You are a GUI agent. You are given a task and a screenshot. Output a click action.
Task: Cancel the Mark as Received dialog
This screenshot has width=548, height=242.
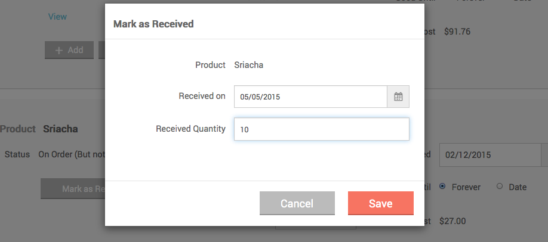[x=297, y=203]
